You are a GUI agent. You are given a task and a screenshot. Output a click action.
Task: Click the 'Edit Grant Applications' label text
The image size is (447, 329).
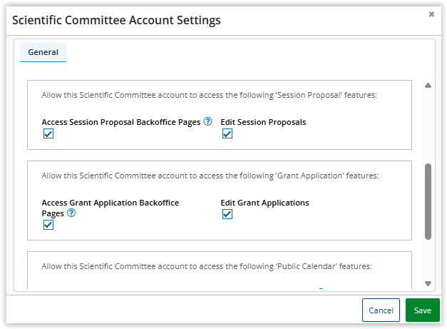pyautogui.click(x=264, y=203)
